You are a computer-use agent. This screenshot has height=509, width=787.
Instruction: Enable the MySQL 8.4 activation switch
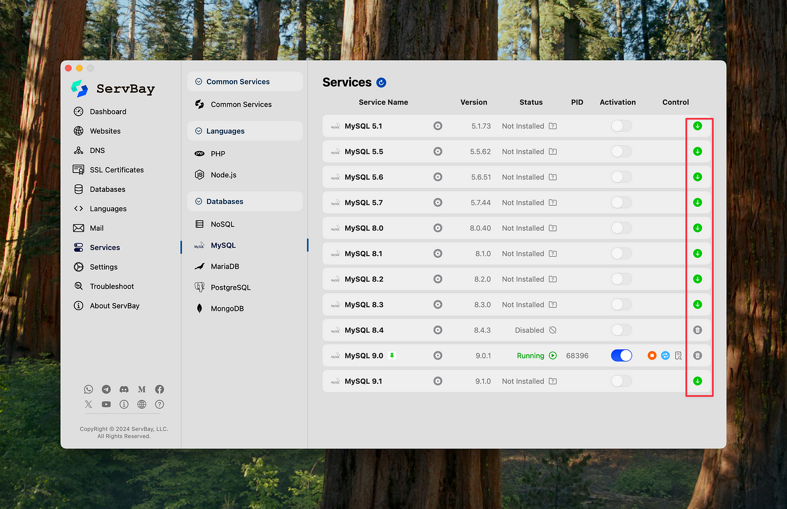point(621,330)
